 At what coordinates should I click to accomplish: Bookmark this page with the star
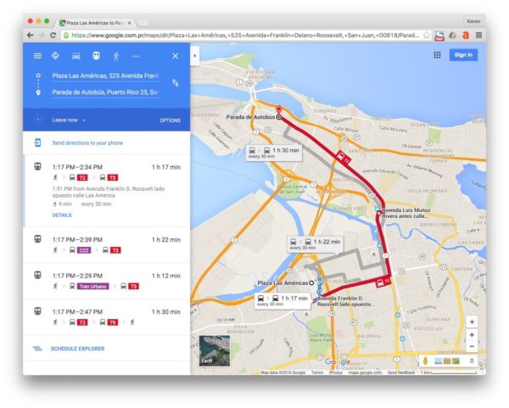pos(426,36)
